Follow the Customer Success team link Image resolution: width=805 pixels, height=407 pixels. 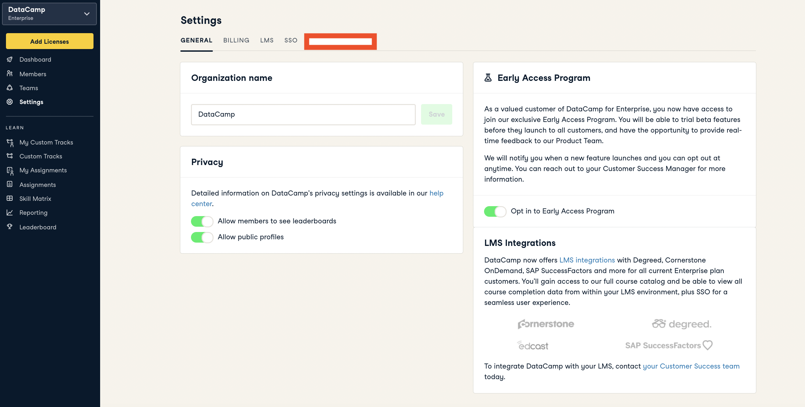coord(691,366)
